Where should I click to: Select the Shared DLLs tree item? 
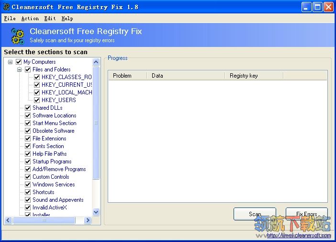pos(47,108)
